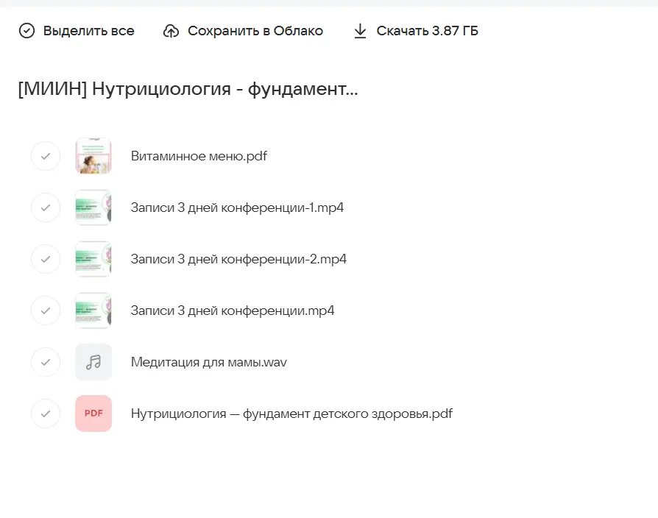Open file name Записи 3 дней конференции.mp4
Viewport: 658px width, 518px height.
click(233, 311)
